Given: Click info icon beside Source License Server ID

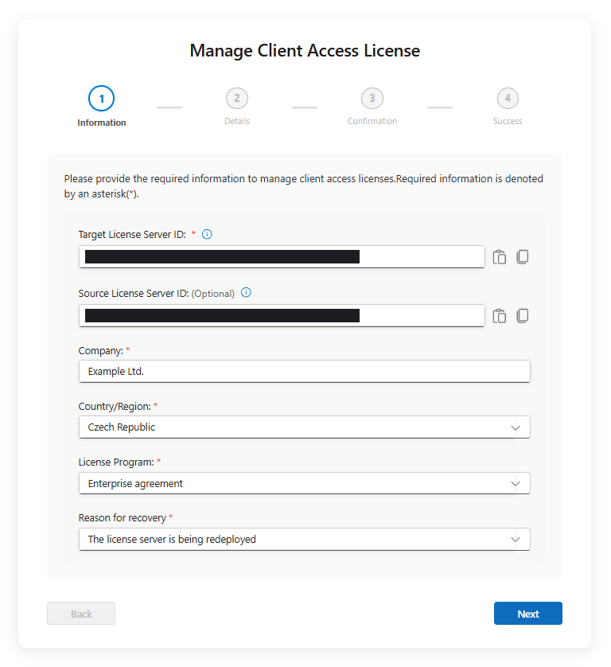Looking at the screenshot, I should click(x=246, y=293).
